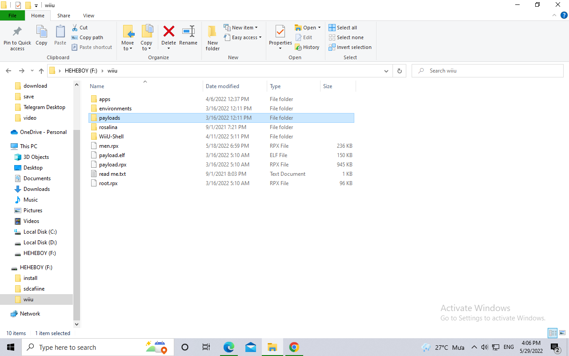Open notification center in system tray
This screenshot has width=569, height=356.
coord(555,347)
